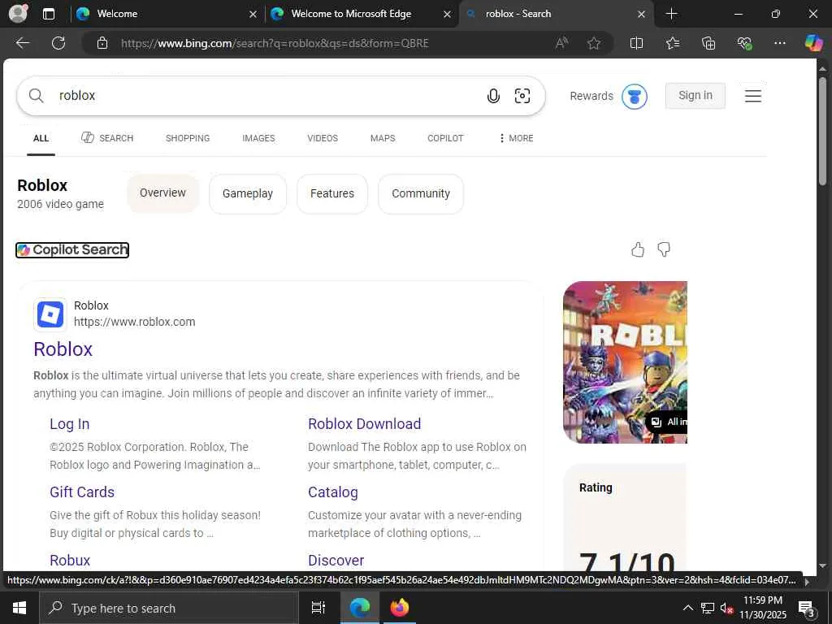Open Bing hamburger menu
This screenshot has width=832, height=624.
click(x=753, y=96)
